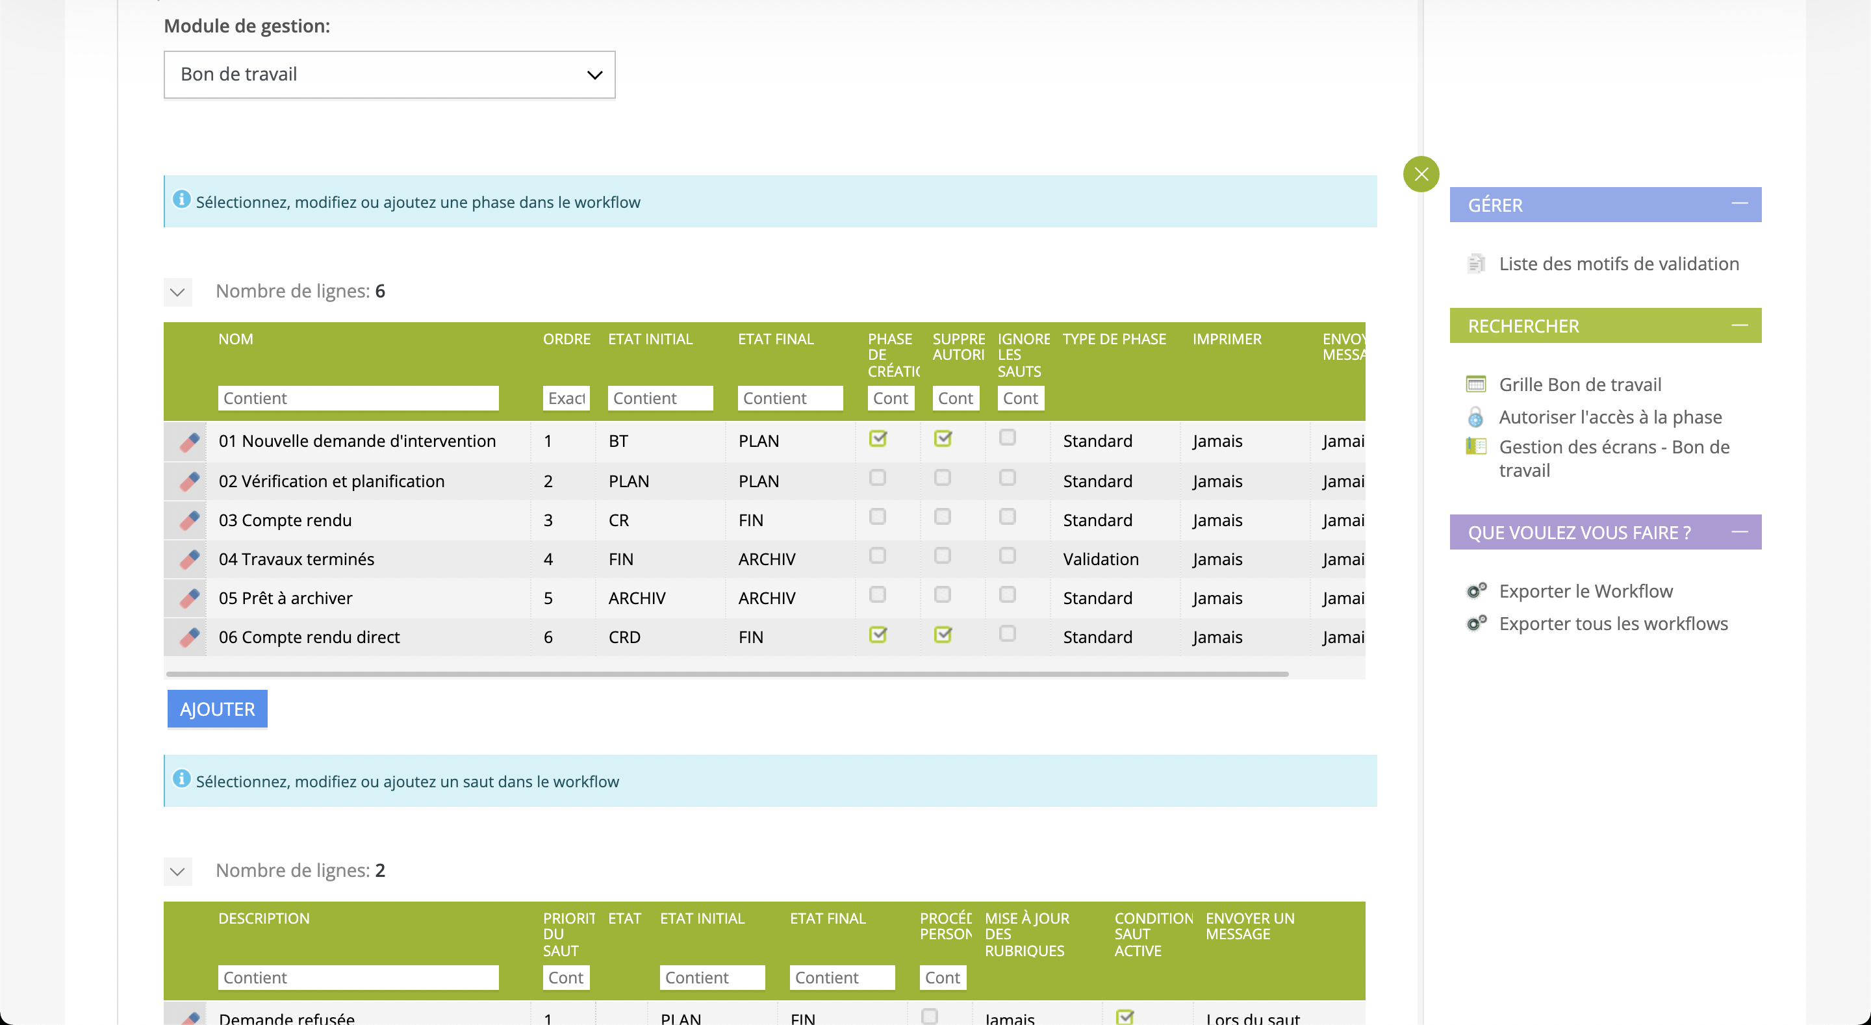Click the CRD initial state cell
The image size is (1871, 1025).
[624, 638]
